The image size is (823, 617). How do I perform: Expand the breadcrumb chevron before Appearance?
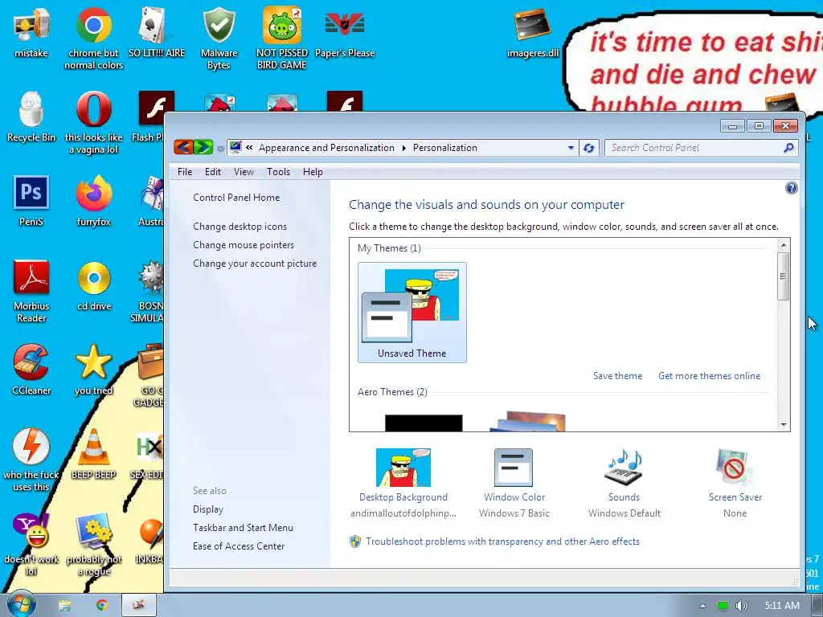pyautogui.click(x=249, y=148)
